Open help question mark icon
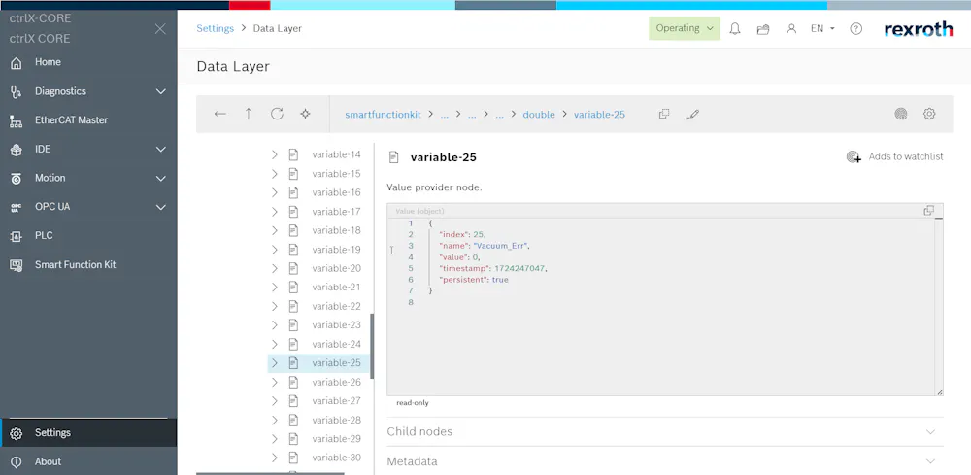Image resolution: width=971 pixels, height=475 pixels. pos(855,28)
